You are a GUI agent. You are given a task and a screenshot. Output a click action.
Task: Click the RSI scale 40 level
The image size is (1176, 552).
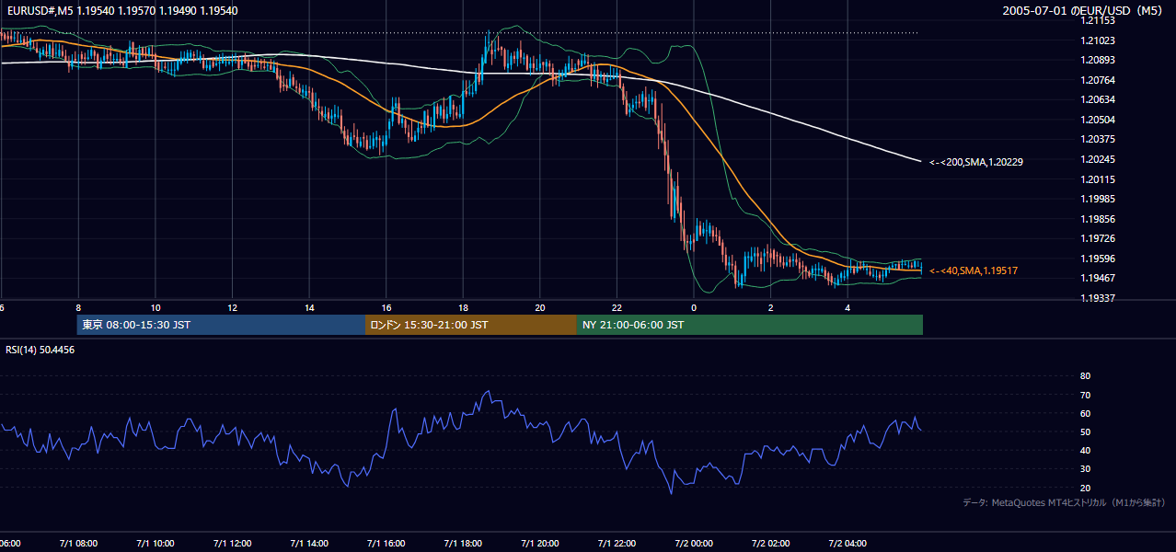pos(1086,450)
